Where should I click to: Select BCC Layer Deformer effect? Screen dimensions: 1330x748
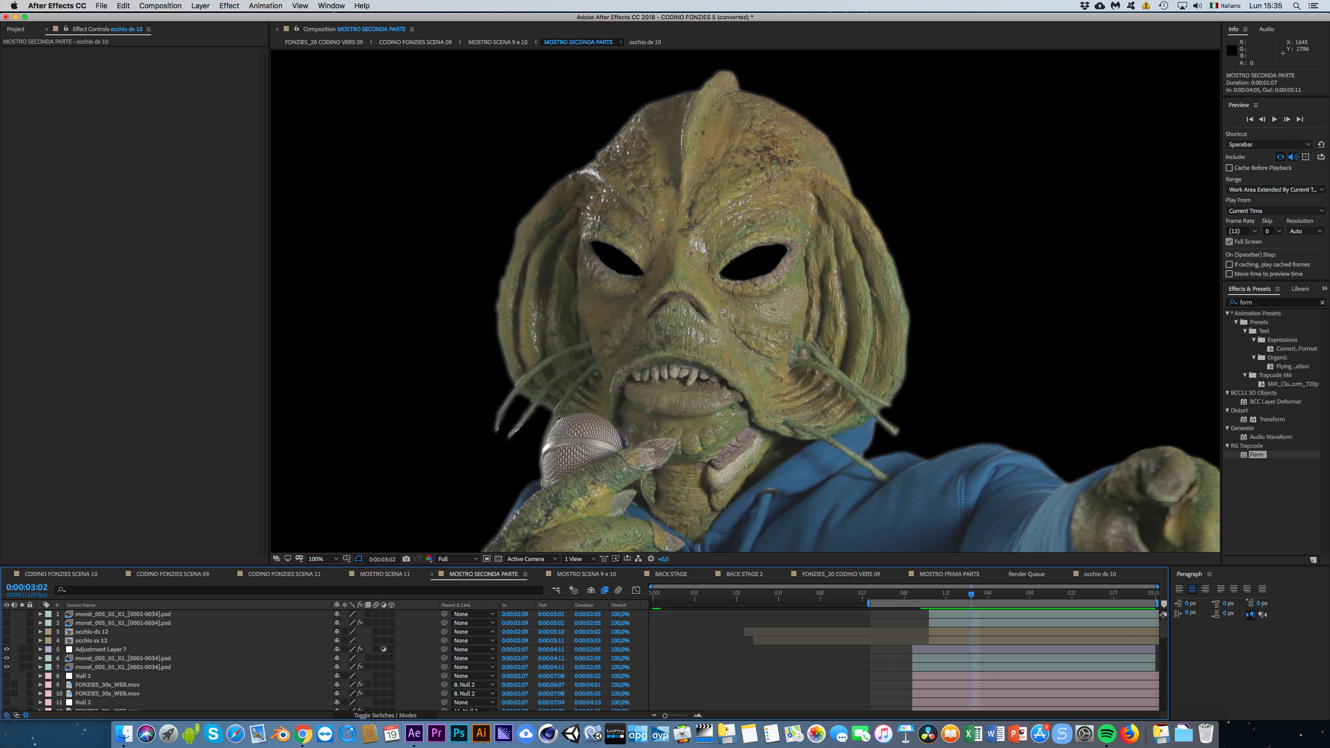(1275, 402)
